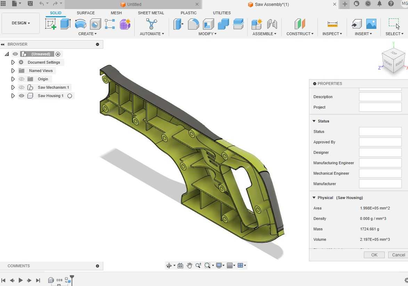
Task: Select the Shell tool icon
Action: pos(208,24)
